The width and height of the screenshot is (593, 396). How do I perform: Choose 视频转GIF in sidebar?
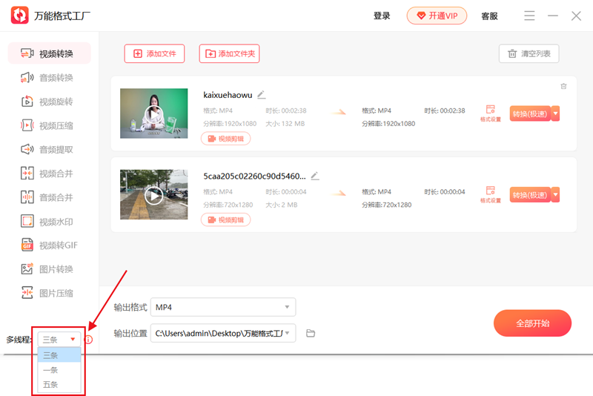pyautogui.click(x=49, y=245)
